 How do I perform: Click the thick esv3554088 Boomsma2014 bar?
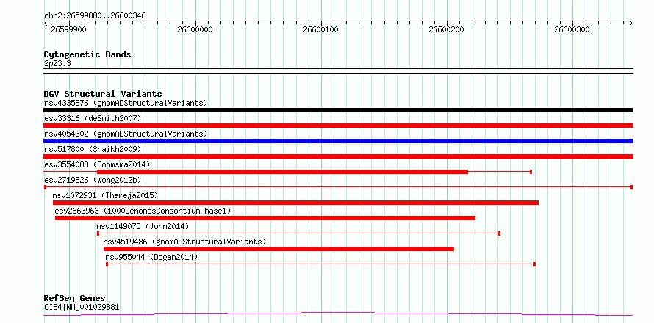282,172
